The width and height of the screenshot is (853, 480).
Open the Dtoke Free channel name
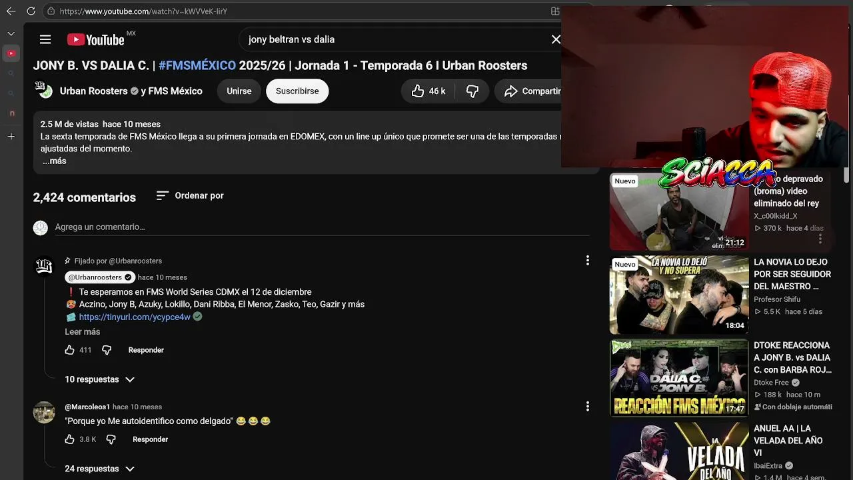[771, 383]
